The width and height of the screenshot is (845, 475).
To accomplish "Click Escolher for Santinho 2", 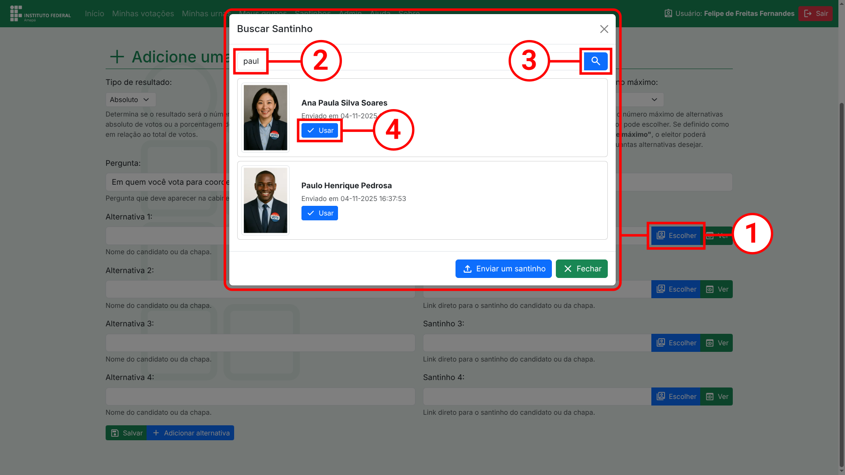I will pyautogui.click(x=676, y=289).
